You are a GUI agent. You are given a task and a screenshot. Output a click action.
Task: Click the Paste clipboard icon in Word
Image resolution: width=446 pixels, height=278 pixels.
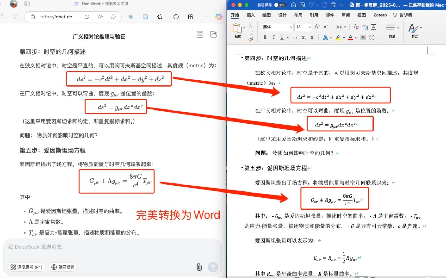tap(237, 28)
